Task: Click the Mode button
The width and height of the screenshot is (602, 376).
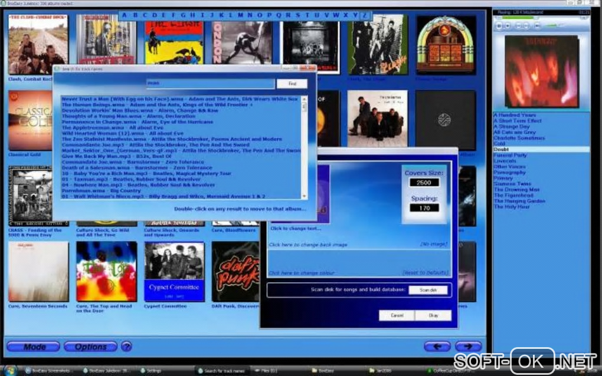Action: click(x=34, y=347)
